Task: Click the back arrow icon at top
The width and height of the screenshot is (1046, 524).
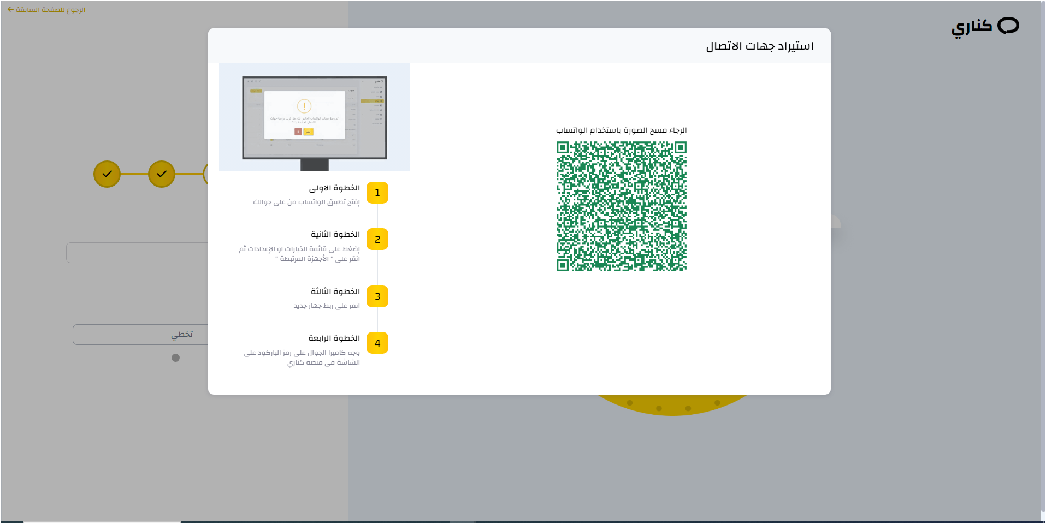Action: point(10,10)
